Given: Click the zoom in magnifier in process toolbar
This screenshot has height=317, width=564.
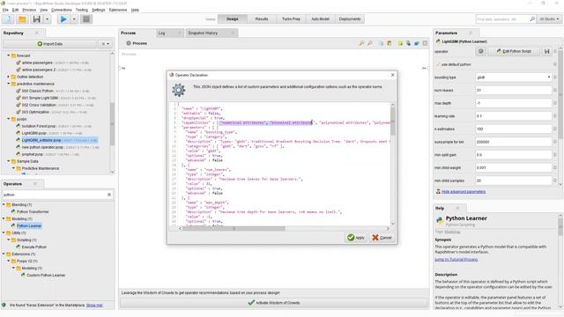Looking at the screenshot, I should [x=361, y=43].
